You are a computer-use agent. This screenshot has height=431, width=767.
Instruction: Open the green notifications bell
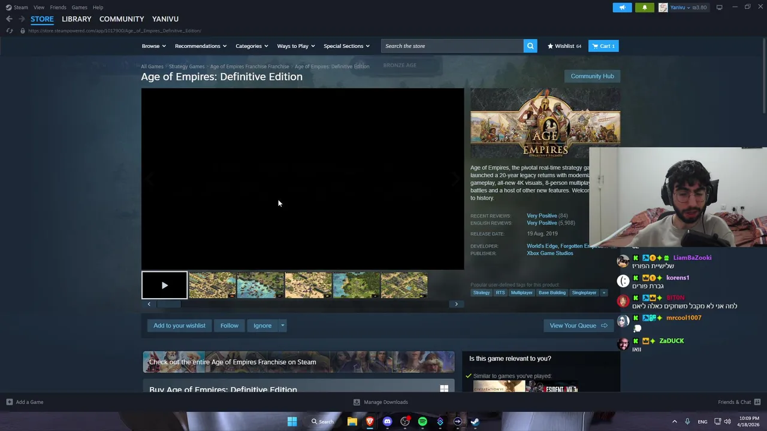pos(645,7)
